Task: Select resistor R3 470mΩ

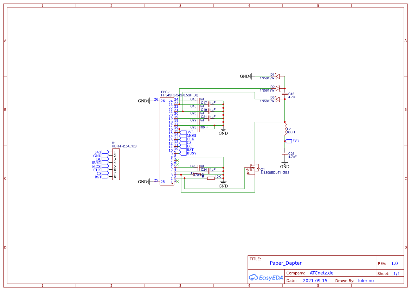Action: tap(196, 175)
